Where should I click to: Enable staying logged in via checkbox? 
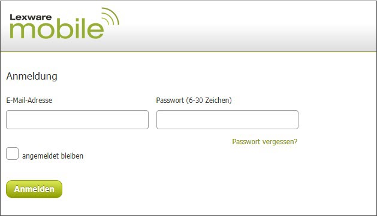pos(12,153)
